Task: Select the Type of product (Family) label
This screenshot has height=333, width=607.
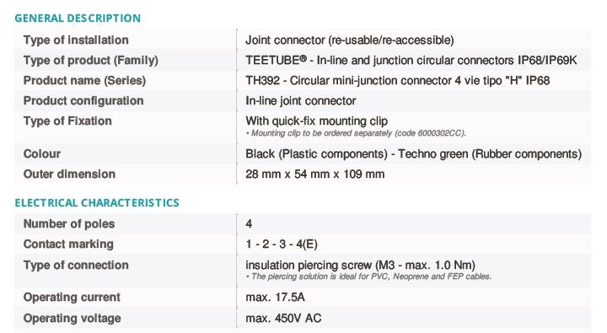Action: click(90, 61)
